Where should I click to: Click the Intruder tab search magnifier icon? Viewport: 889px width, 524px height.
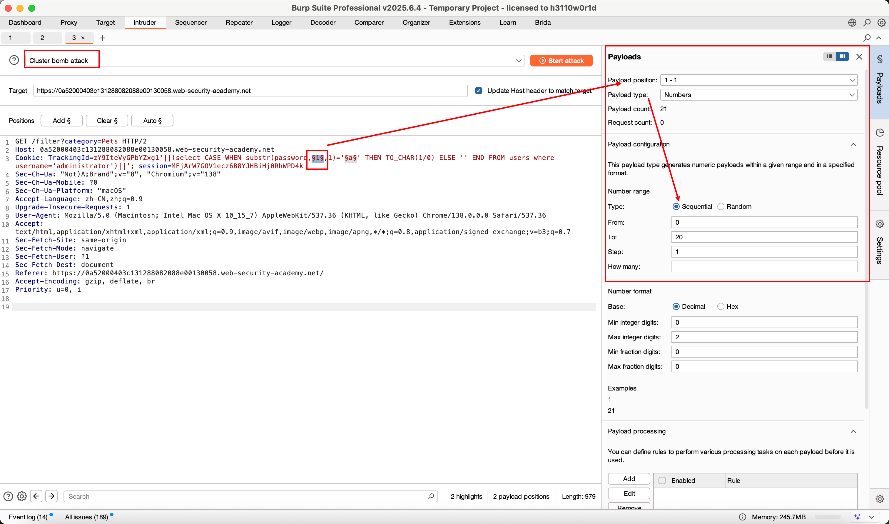[867, 38]
